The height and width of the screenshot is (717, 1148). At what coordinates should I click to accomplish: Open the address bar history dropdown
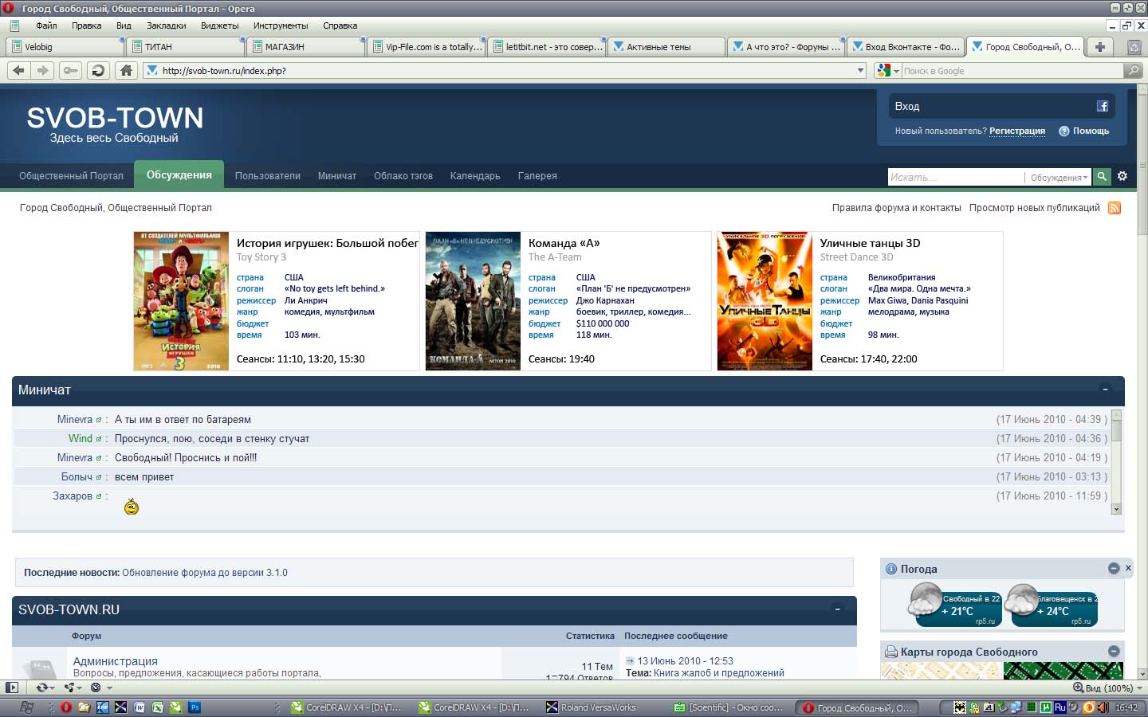(x=860, y=70)
